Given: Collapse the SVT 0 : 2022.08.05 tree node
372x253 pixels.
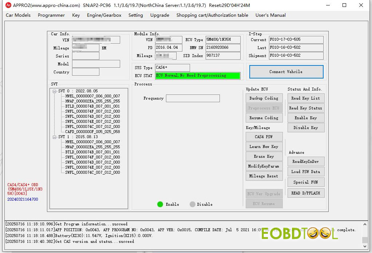Looking at the screenshot, I should coord(54,91).
